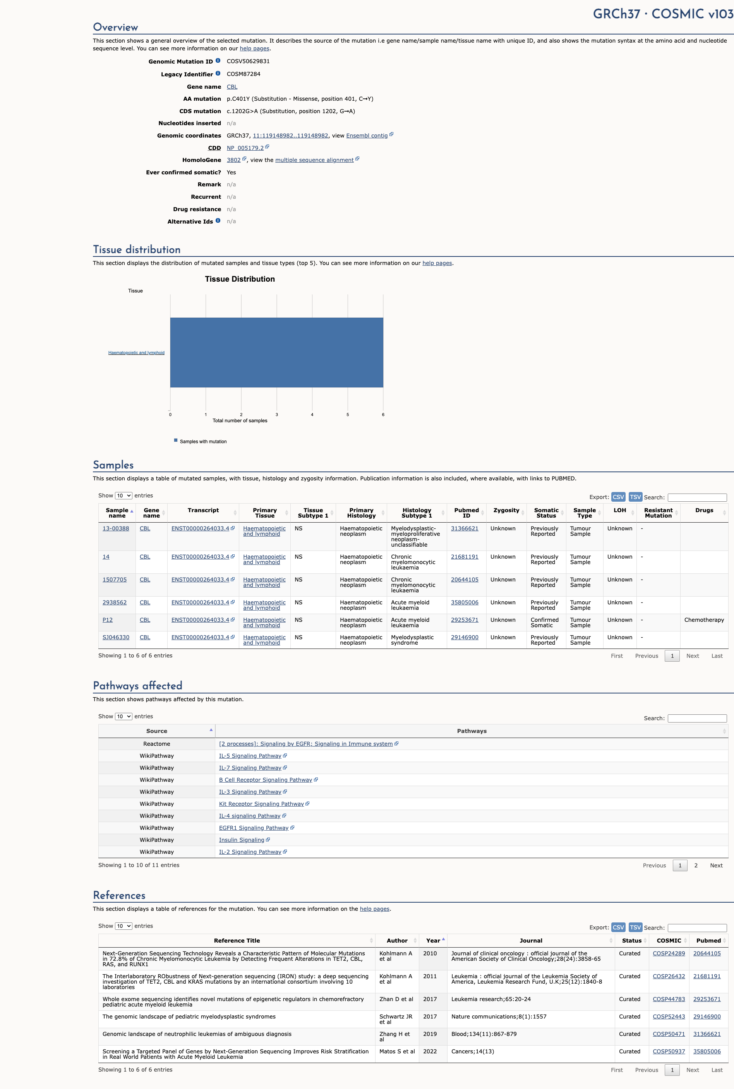
Task: Click info icon beside Legacy Identifier
Action: [x=218, y=74]
